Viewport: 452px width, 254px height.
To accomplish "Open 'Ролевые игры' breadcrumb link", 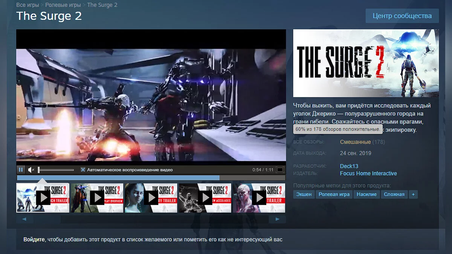I will click(x=63, y=5).
